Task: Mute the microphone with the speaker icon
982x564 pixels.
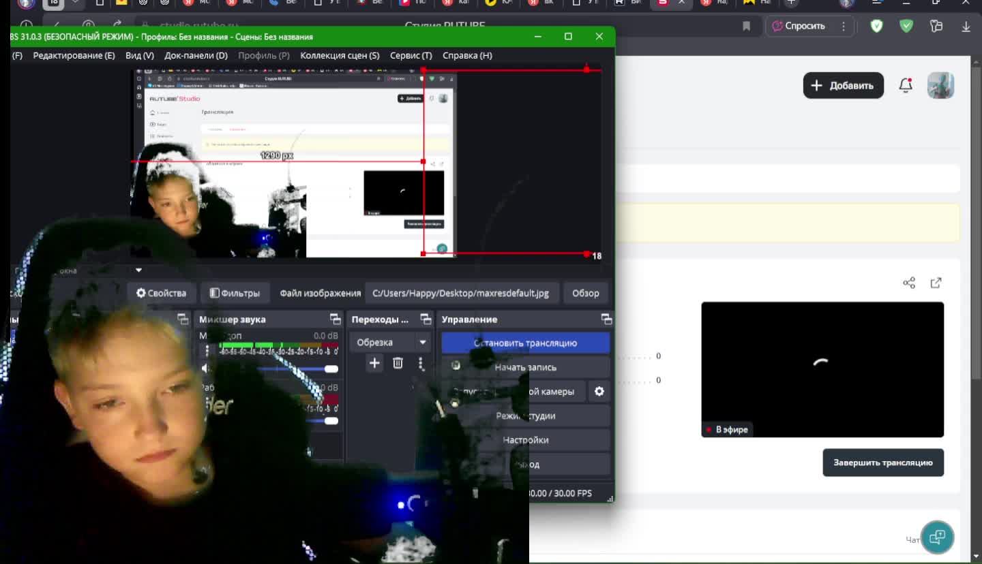Action: click(206, 369)
